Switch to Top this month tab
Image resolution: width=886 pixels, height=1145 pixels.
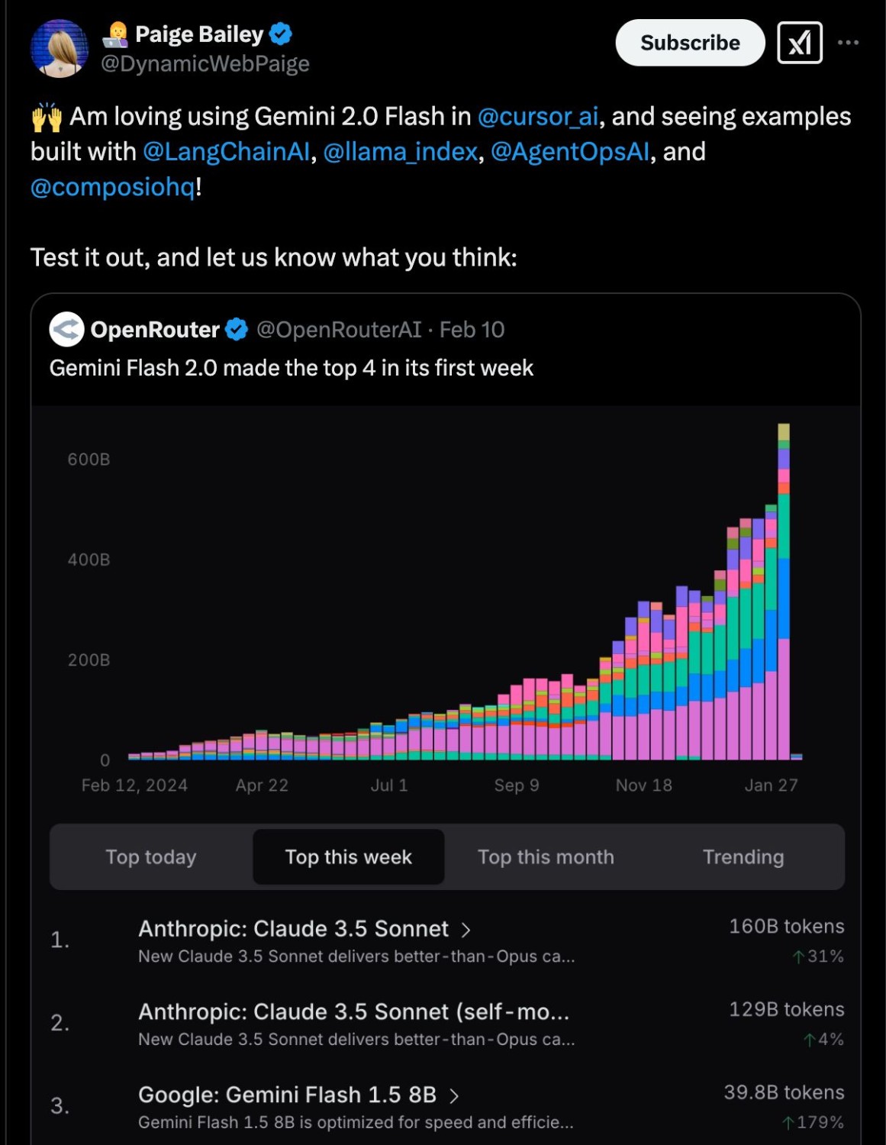click(x=546, y=857)
